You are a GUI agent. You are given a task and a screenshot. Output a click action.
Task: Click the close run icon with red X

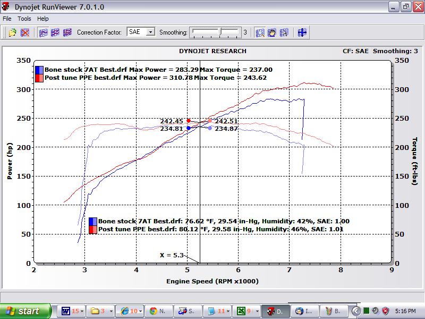click(25, 32)
